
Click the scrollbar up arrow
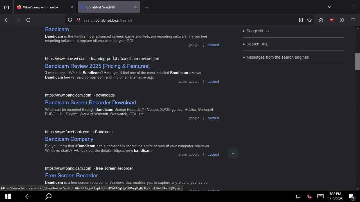click(x=357, y=29)
